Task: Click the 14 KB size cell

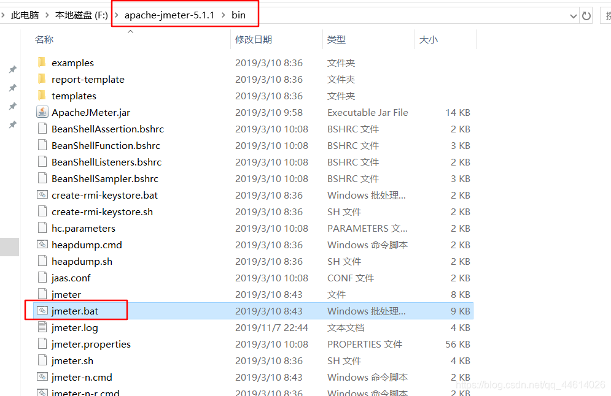Action: pos(458,112)
